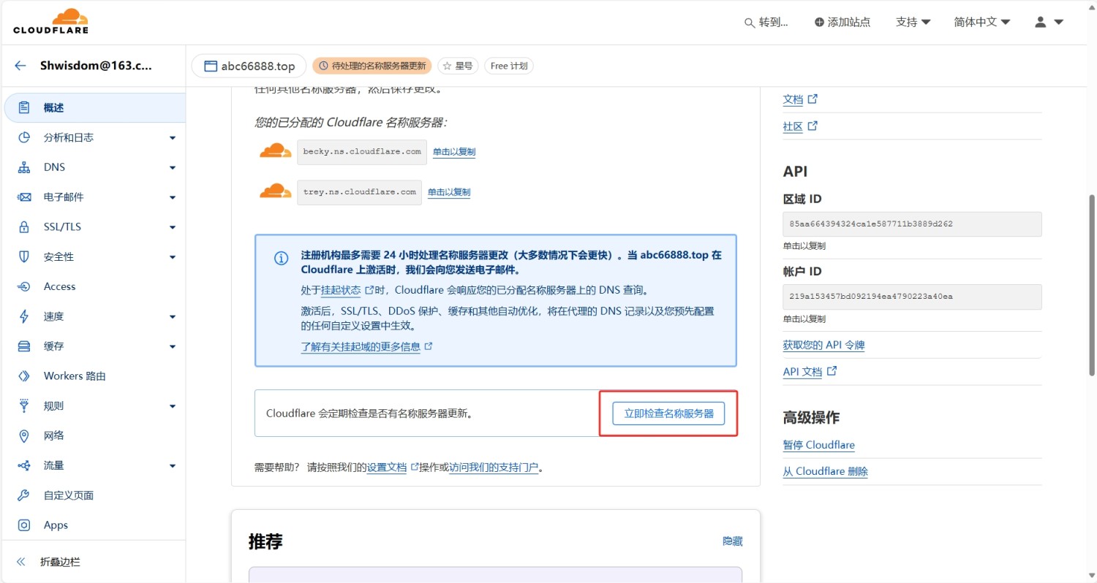Expand the 流量 sidebar section arrow

(173, 466)
